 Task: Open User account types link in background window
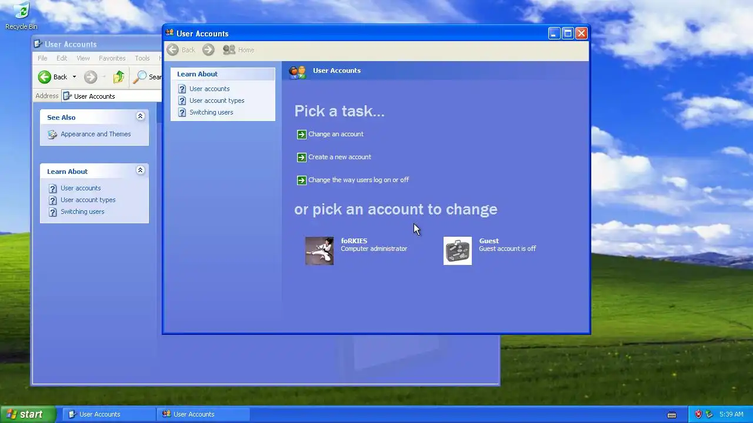tap(88, 200)
